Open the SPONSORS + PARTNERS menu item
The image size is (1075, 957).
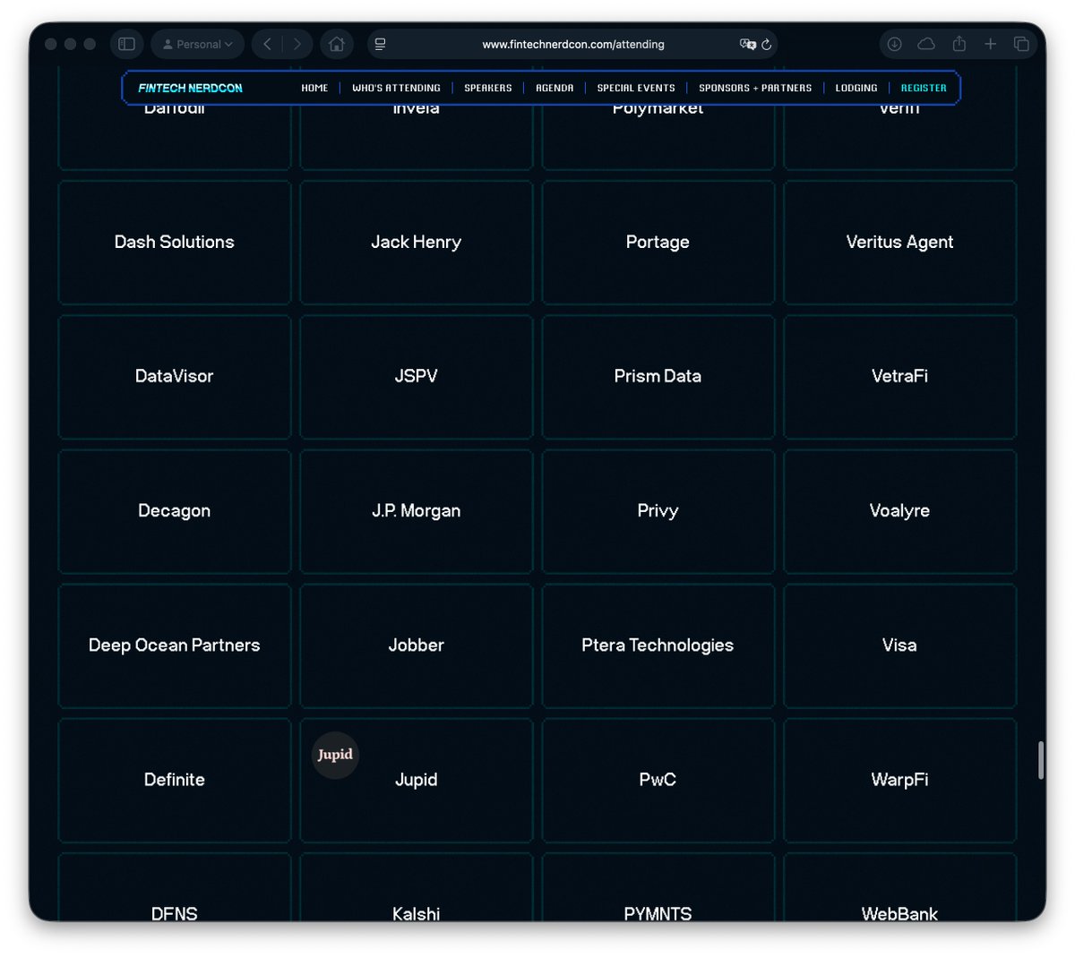tap(755, 88)
